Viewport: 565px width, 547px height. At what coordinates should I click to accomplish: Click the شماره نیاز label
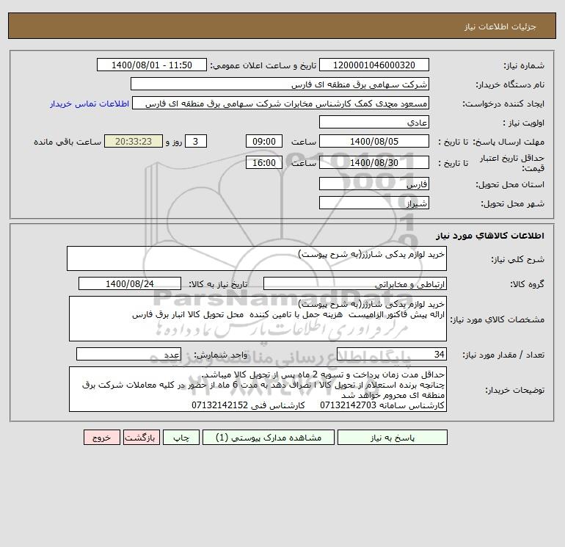[x=524, y=65]
